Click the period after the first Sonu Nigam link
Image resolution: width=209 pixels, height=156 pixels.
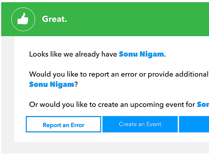165,55
